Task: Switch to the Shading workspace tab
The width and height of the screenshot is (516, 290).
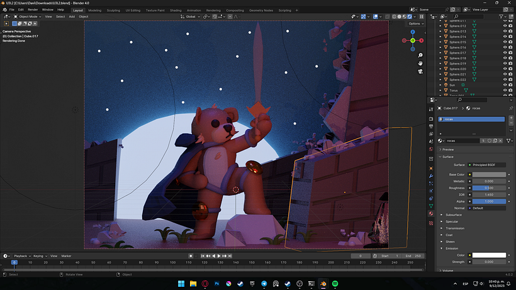Action: 176,10
